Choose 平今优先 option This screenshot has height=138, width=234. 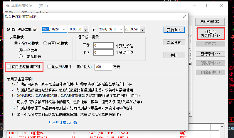(x=21, y=50)
